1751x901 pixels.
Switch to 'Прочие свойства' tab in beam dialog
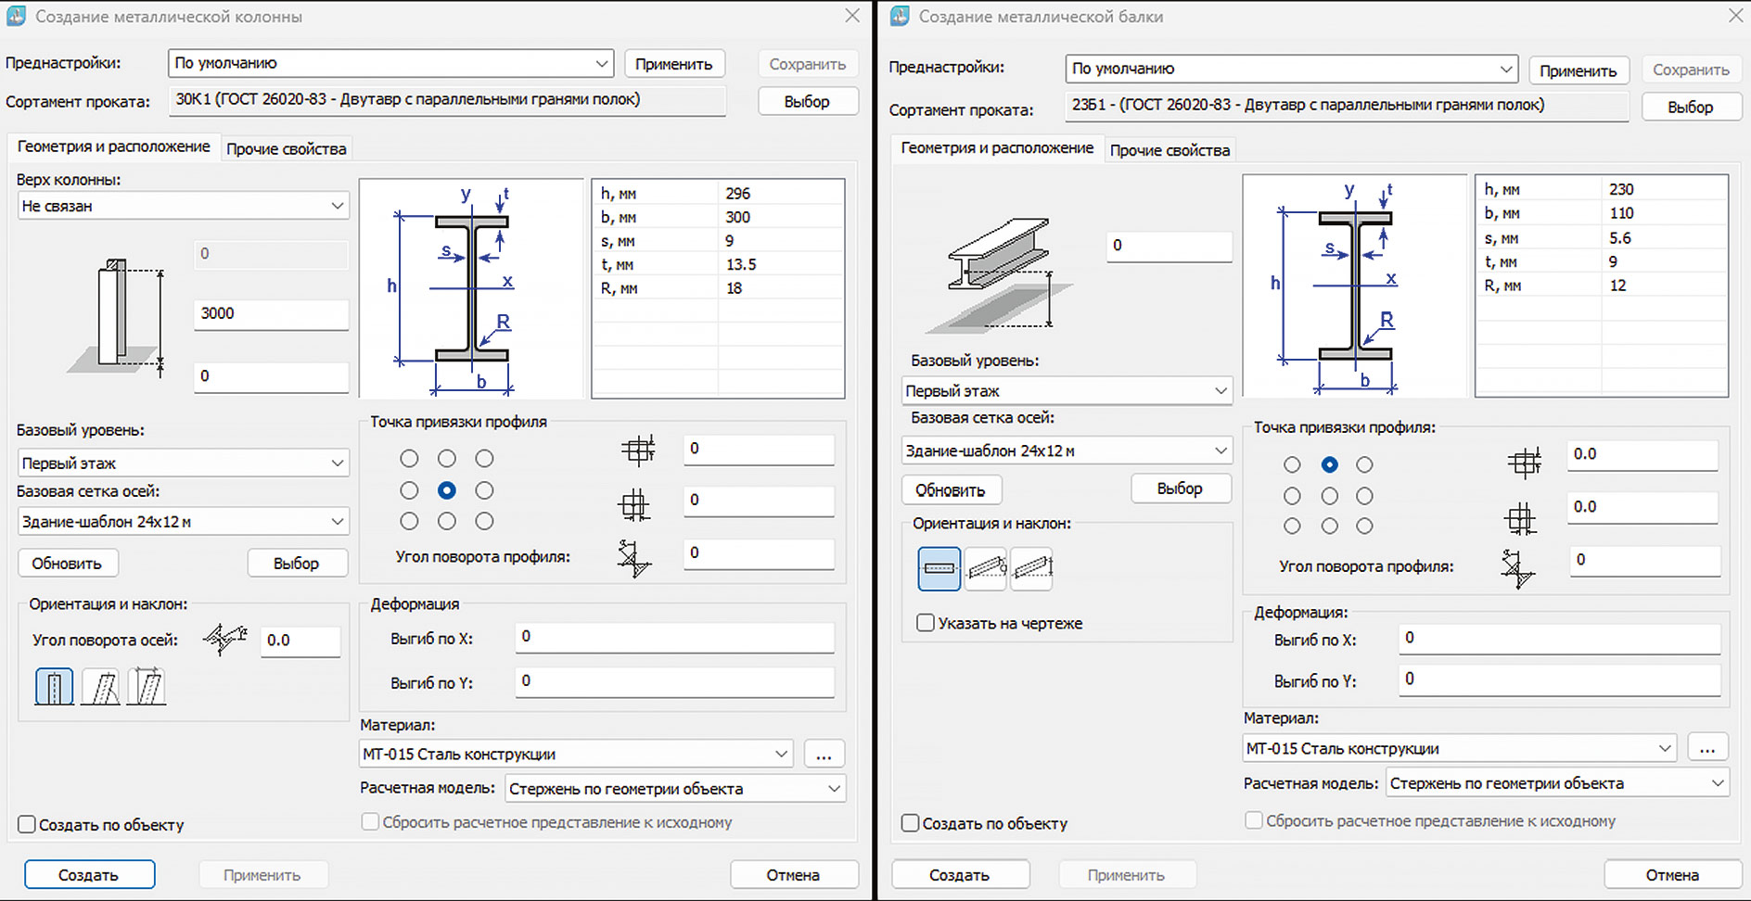pos(1170,150)
